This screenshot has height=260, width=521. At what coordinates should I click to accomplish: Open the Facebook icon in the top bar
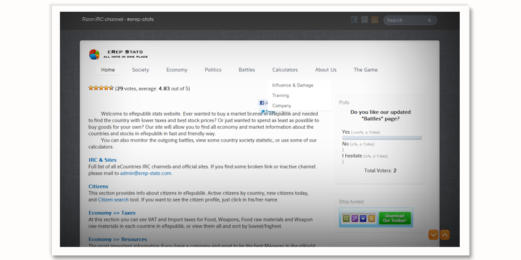pos(354,20)
